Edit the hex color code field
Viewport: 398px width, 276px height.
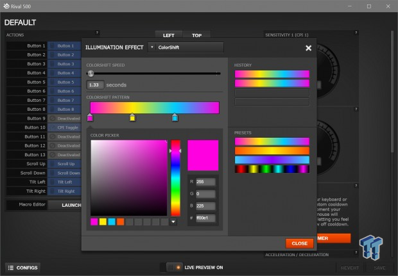point(205,218)
